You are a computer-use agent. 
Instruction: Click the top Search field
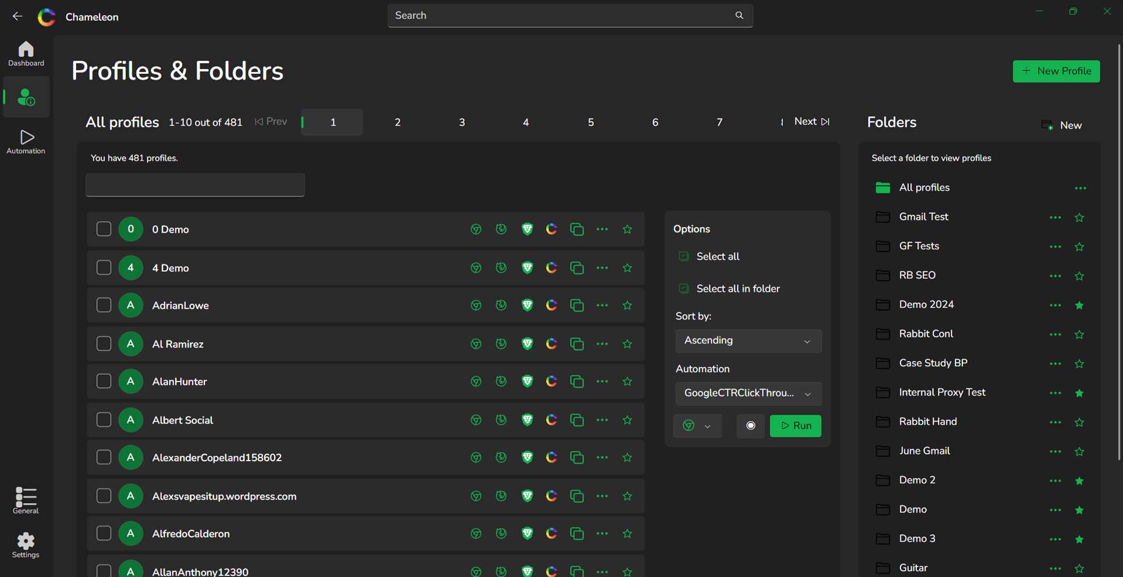pos(570,15)
